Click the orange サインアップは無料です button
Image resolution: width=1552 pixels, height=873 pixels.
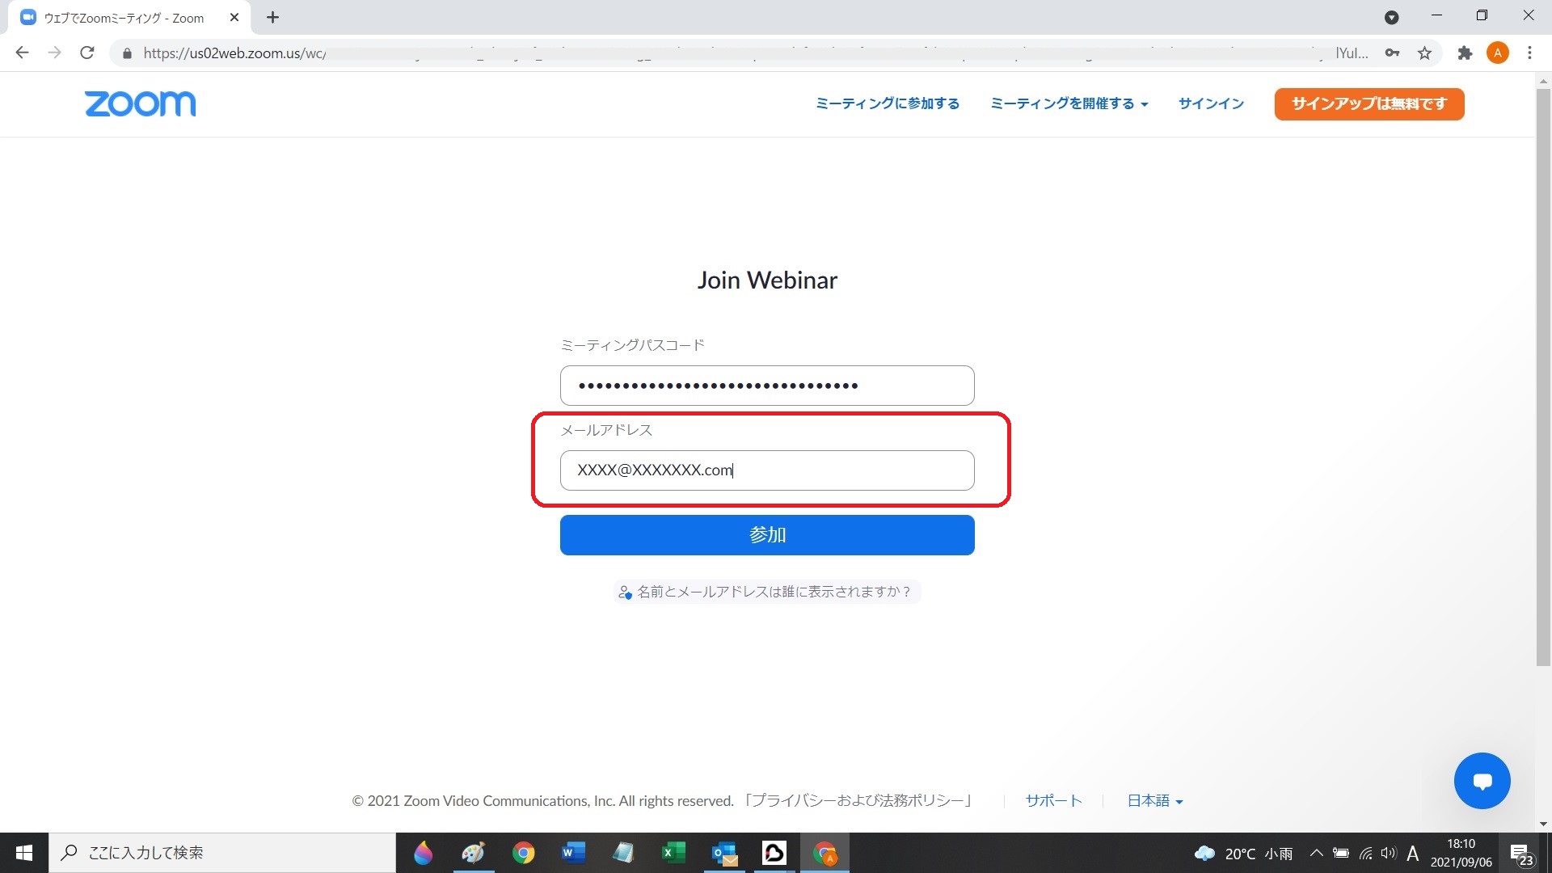click(x=1369, y=103)
